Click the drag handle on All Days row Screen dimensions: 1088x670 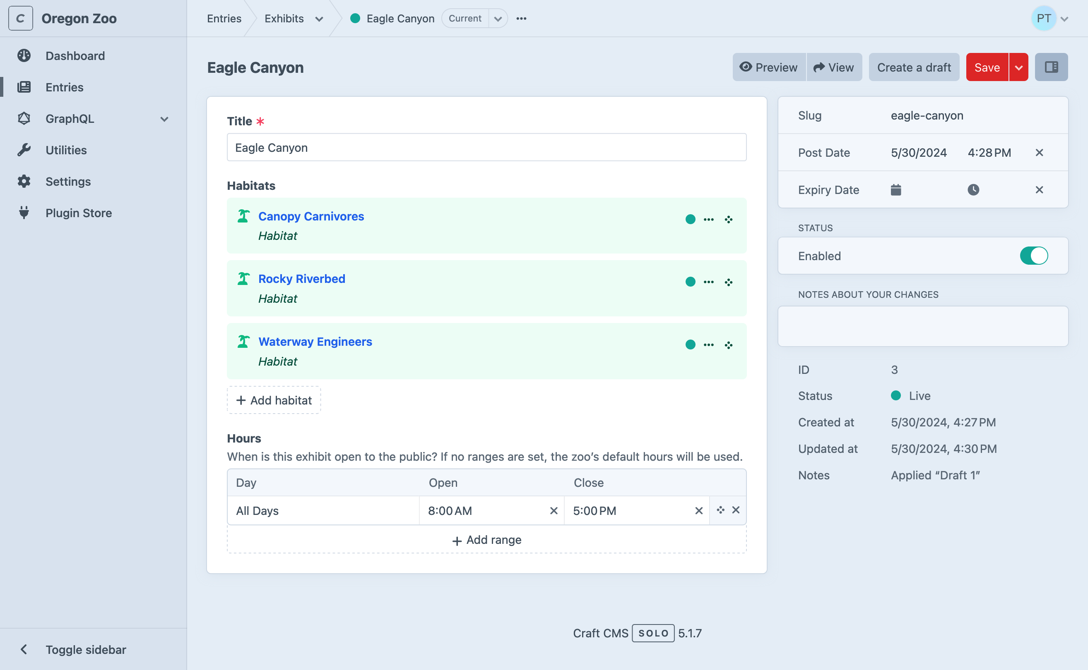(x=720, y=510)
